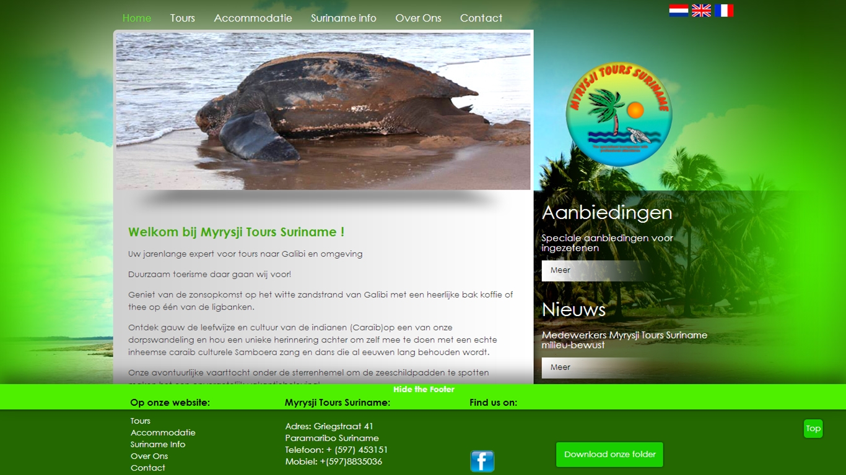Click 'Paramaribo Suriname' address line
The height and width of the screenshot is (475, 846).
pos(332,438)
